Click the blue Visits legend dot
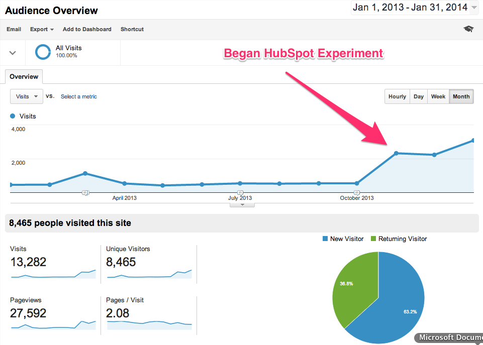This screenshot has width=483, height=345. (13, 116)
